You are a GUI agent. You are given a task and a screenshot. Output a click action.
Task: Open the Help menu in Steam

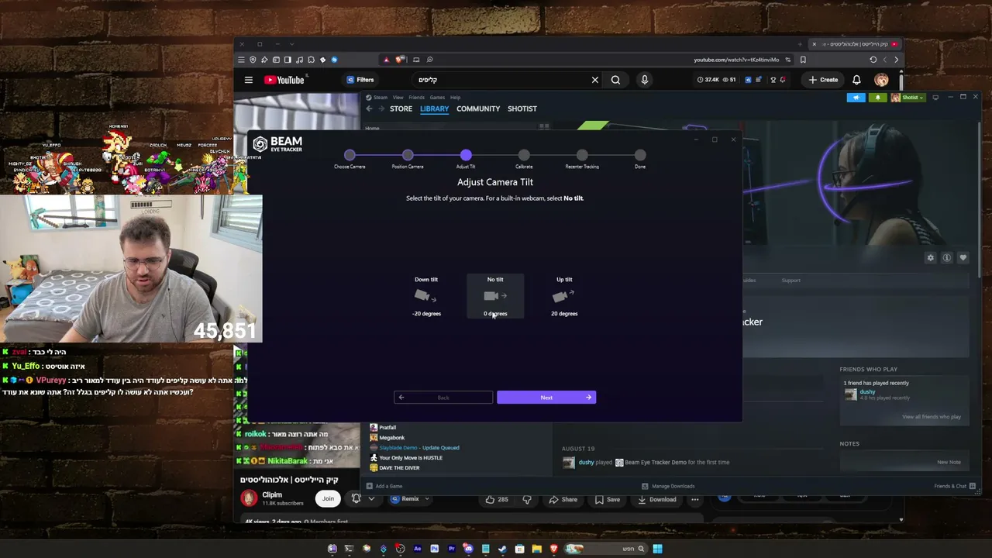pyautogui.click(x=456, y=98)
